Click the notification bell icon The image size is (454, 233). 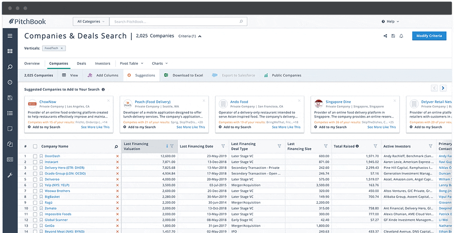point(401,36)
